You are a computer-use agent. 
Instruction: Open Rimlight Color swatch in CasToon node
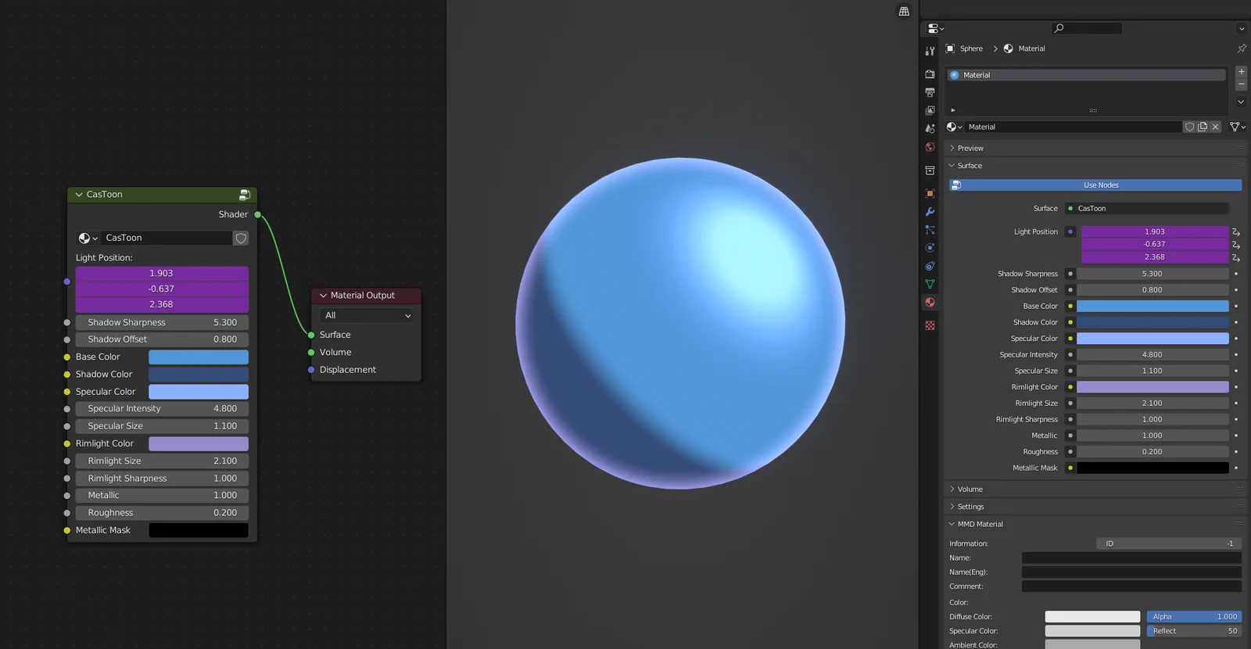[199, 444]
